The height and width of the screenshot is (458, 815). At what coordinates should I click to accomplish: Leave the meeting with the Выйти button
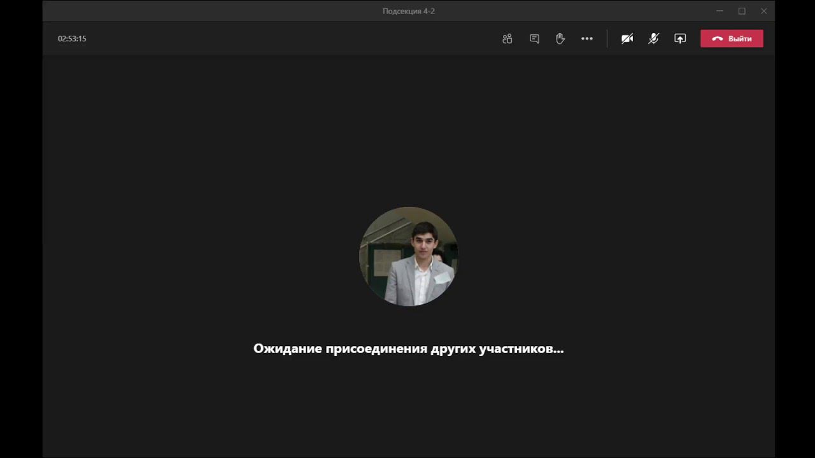click(x=732, y=39)
